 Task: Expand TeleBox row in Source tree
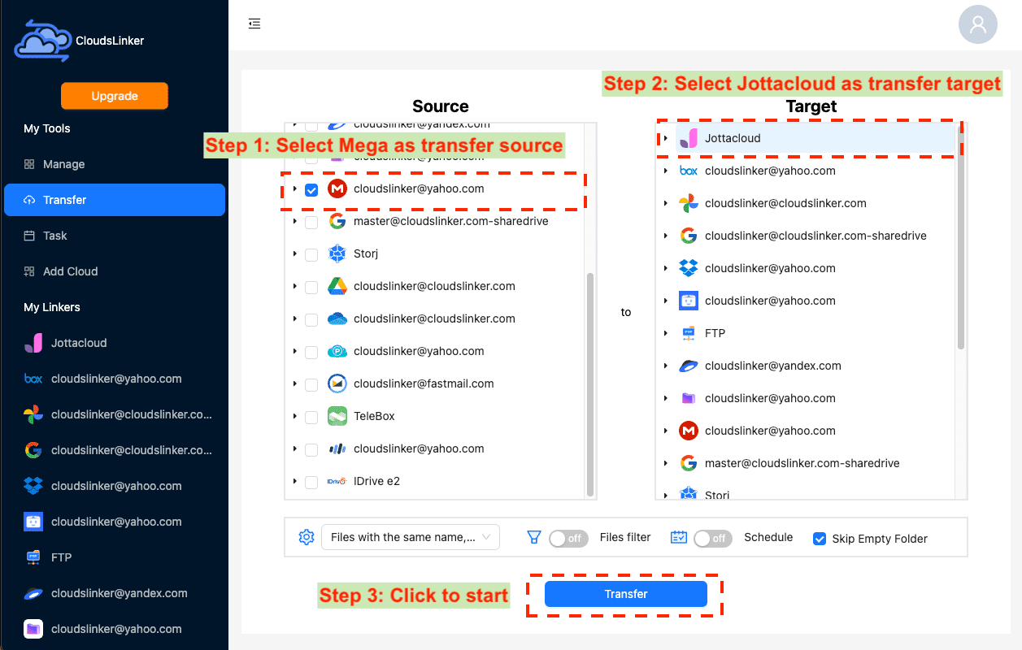pyautogui.click(x=294, y=416)
